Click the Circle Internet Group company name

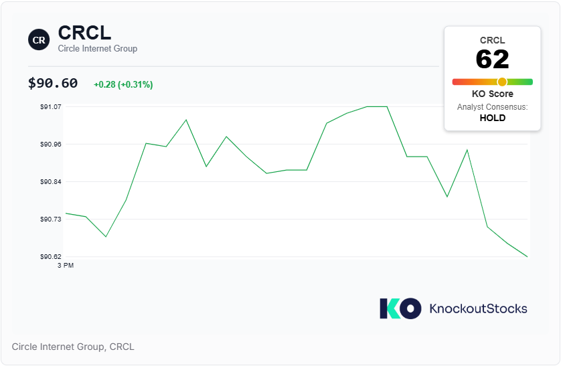98,48
